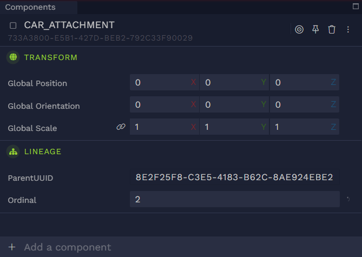Toggle the Global Scale link icon

(x=121, y=127)
